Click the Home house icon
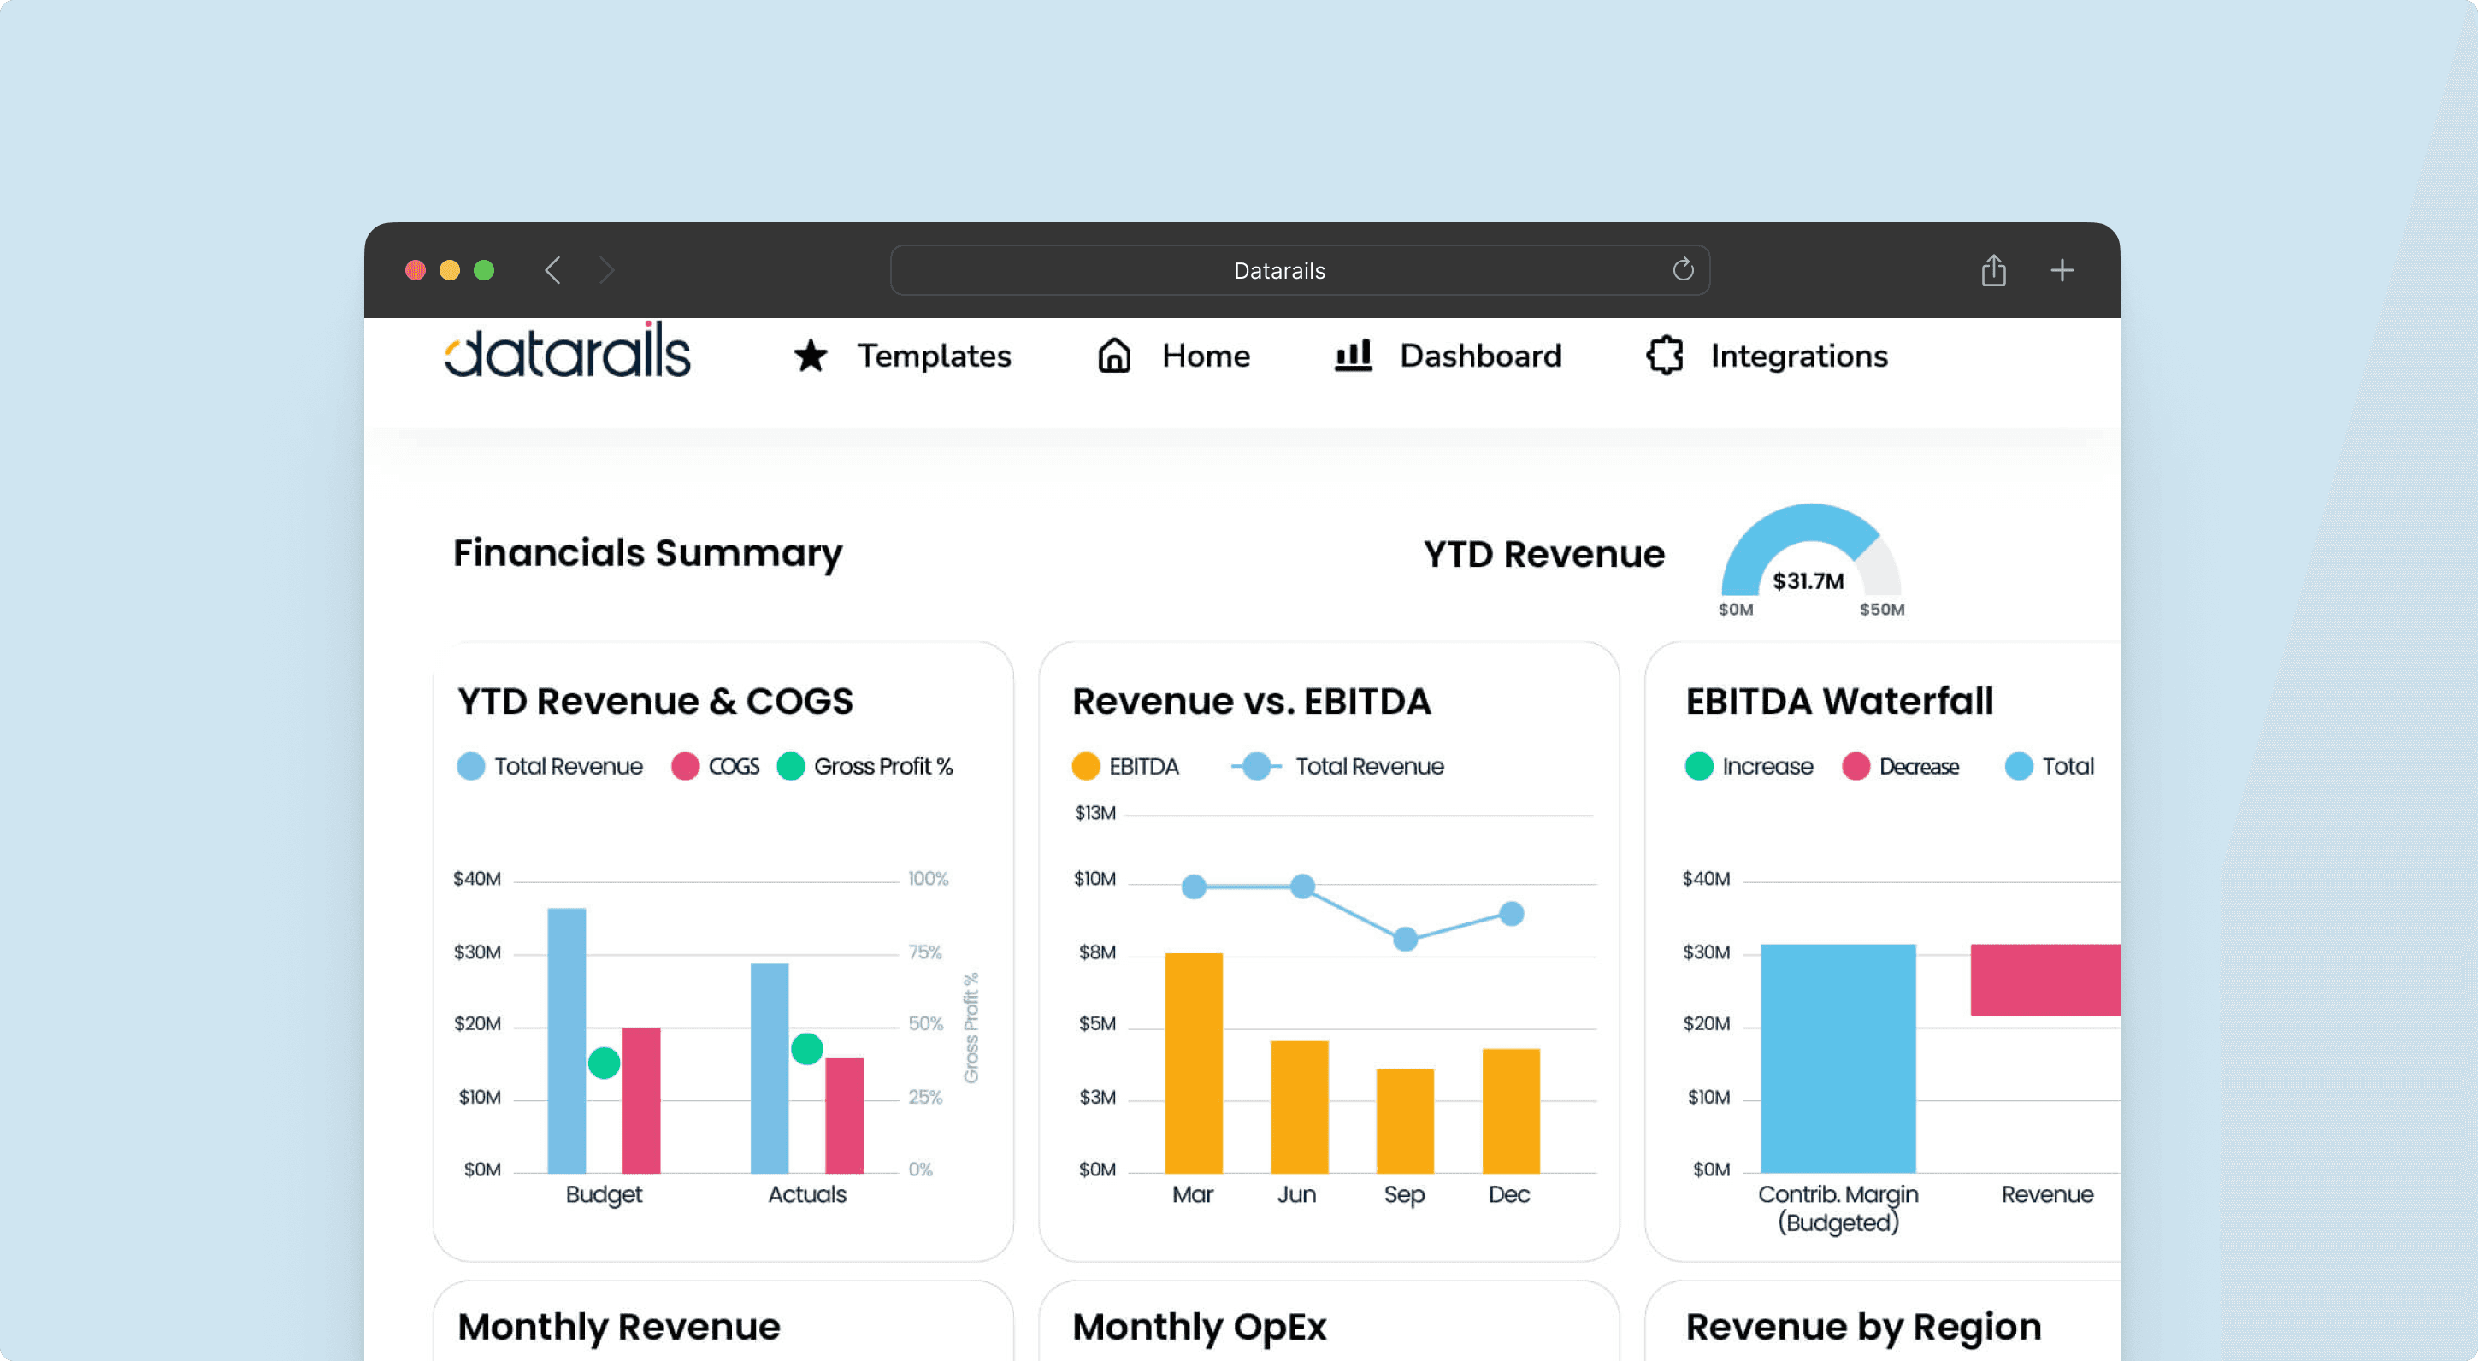 tap(1114, 356)
